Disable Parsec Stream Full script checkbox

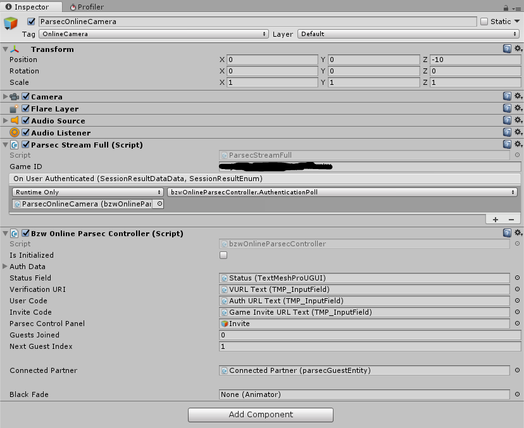pyautogui.click(x=26, y=144)
